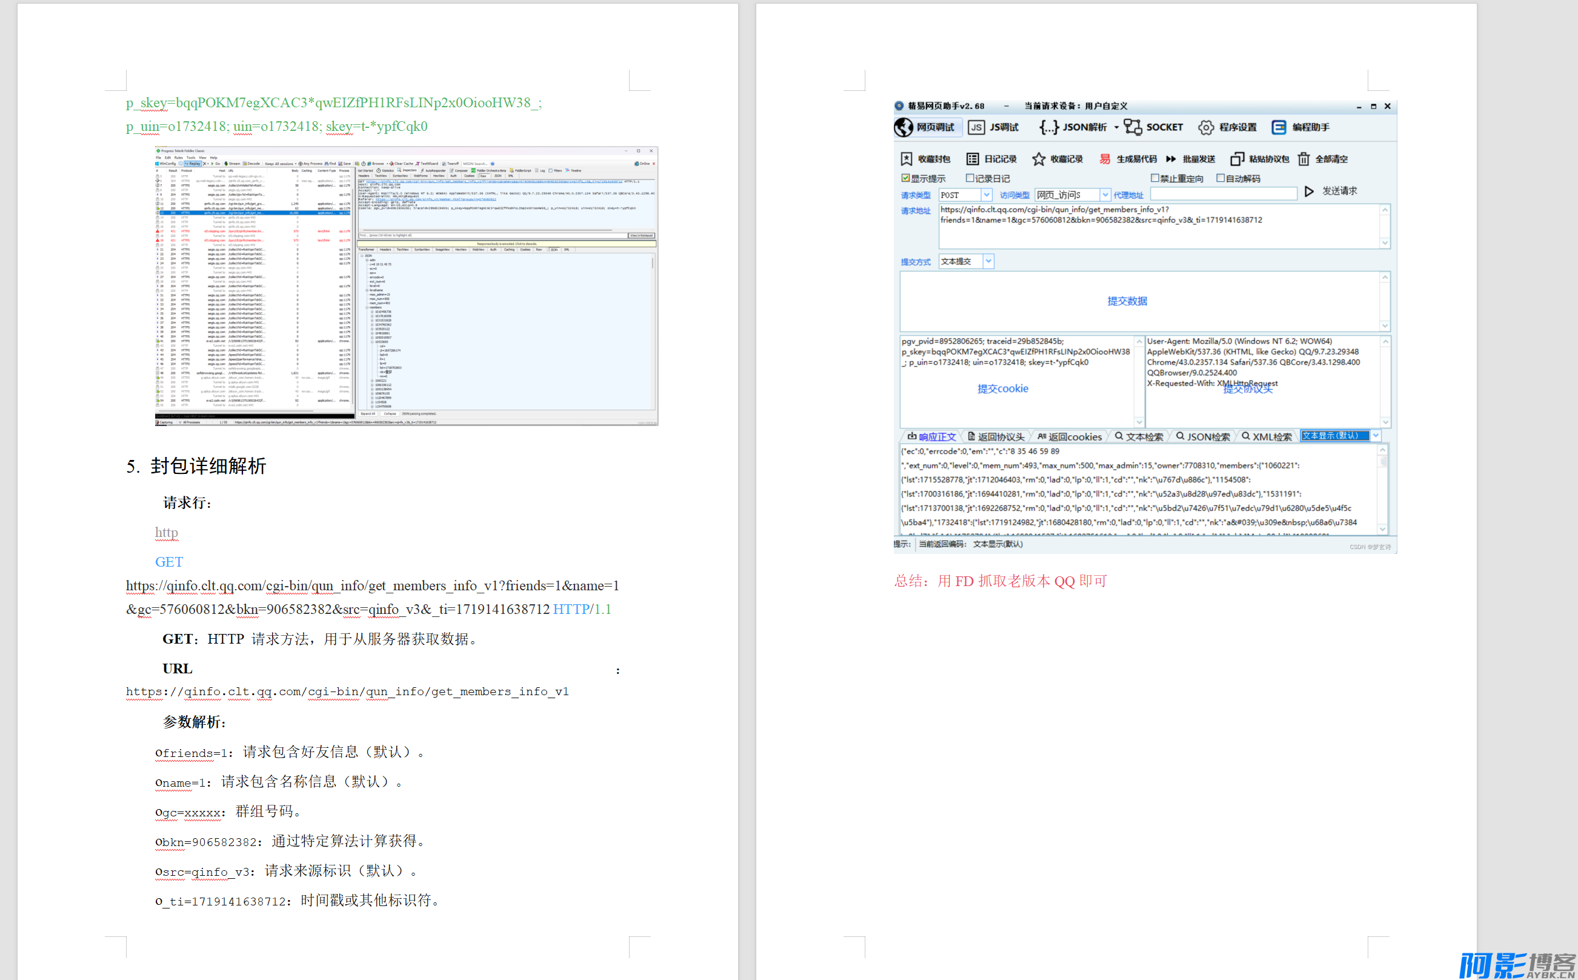This screenshot has width=1578, height=980.
Task: Click the 发送请求 play triangle icon
Action: [1309, 191]
